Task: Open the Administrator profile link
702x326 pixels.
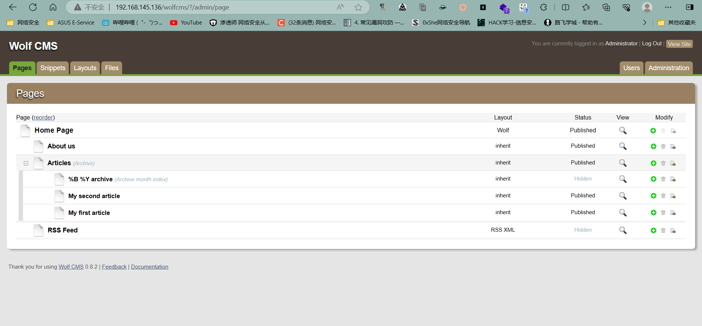Action: [621, 43]
